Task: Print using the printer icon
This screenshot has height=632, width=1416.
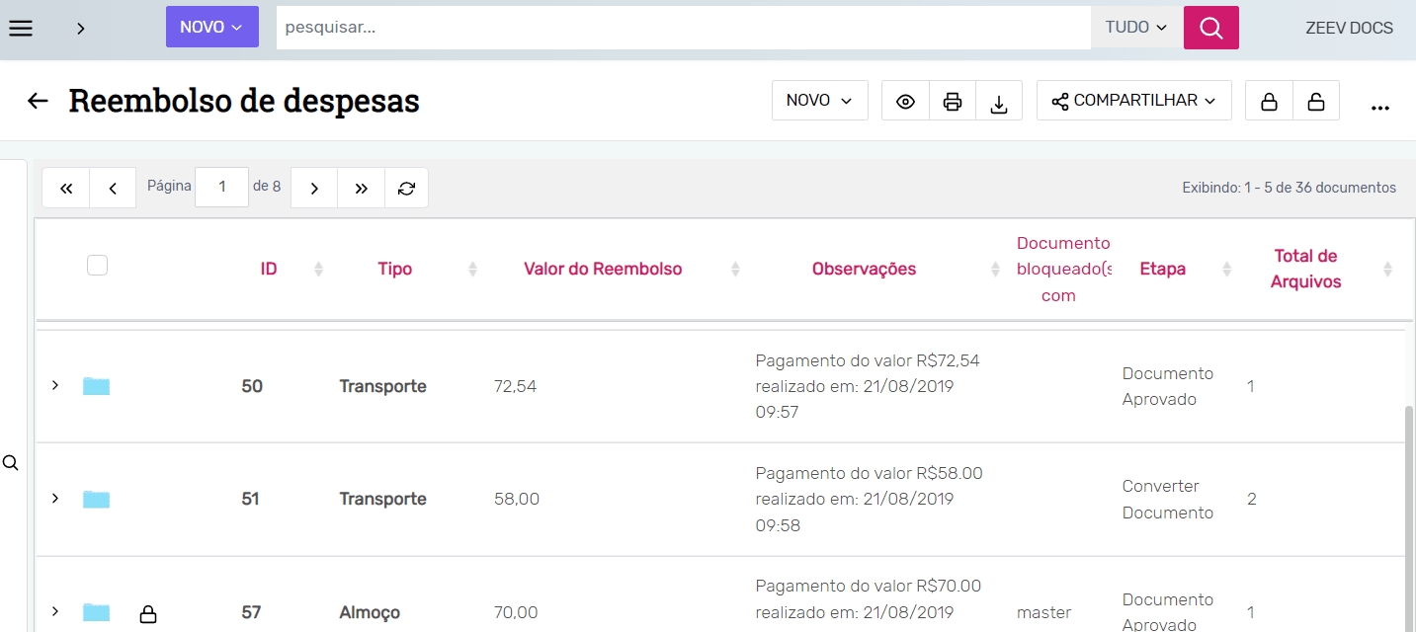Action: pyautogui.click(x=953, y=101)
